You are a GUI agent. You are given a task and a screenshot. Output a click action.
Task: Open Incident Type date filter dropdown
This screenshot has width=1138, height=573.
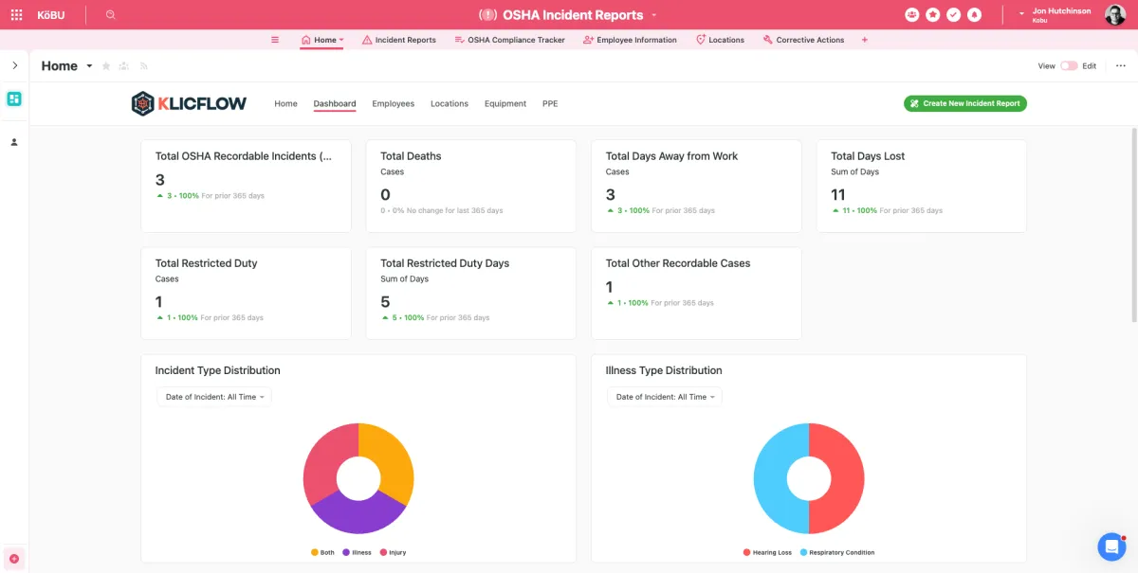pos(214,397)
